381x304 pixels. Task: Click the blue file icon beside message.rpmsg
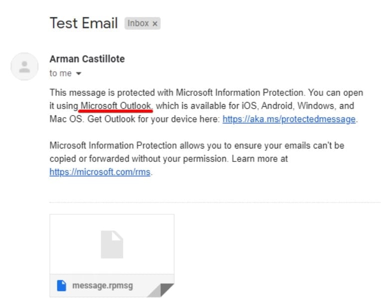[x=61, y=286]
